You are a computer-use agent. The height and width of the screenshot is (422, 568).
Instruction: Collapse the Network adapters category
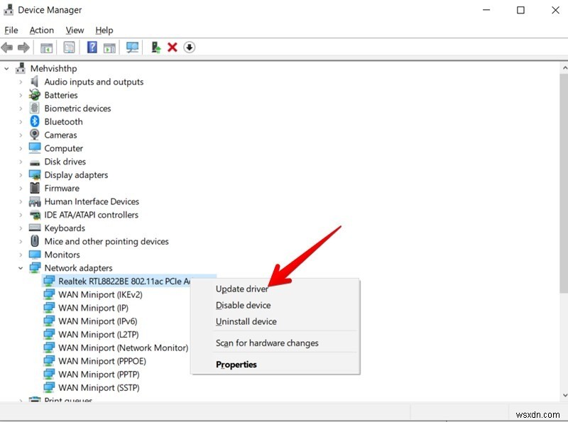(x=20, y=267)
